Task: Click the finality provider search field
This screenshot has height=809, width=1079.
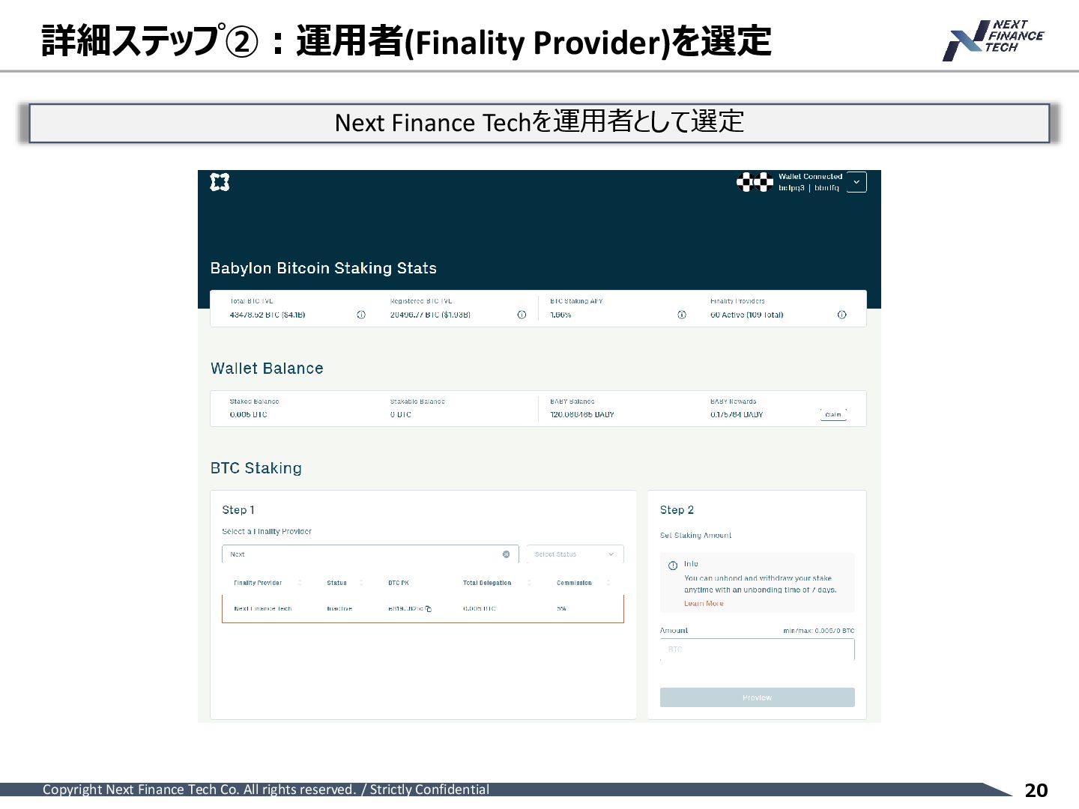Action: (370, 554)
